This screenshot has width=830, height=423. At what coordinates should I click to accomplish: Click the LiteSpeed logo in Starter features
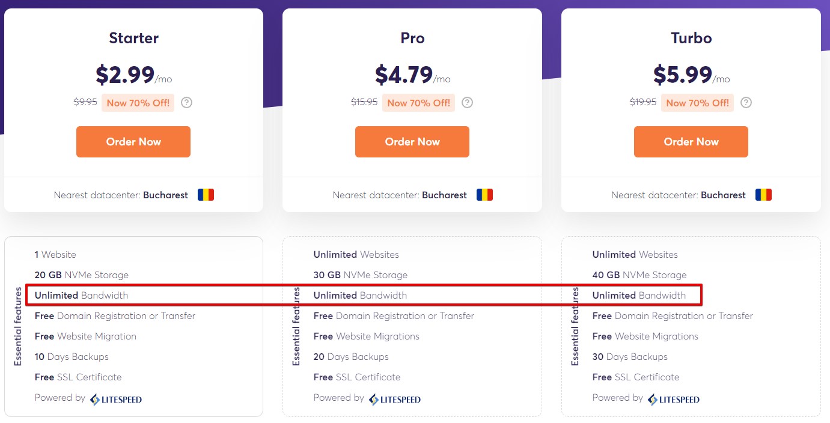(x=116, y=400)
